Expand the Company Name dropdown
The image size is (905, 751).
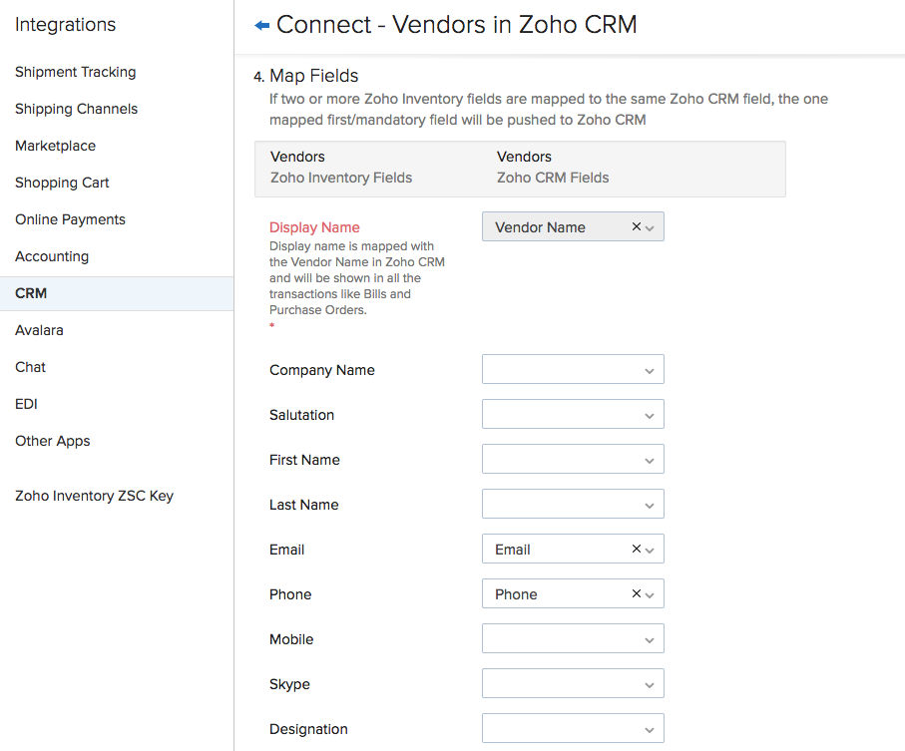[x=573, y=369]
